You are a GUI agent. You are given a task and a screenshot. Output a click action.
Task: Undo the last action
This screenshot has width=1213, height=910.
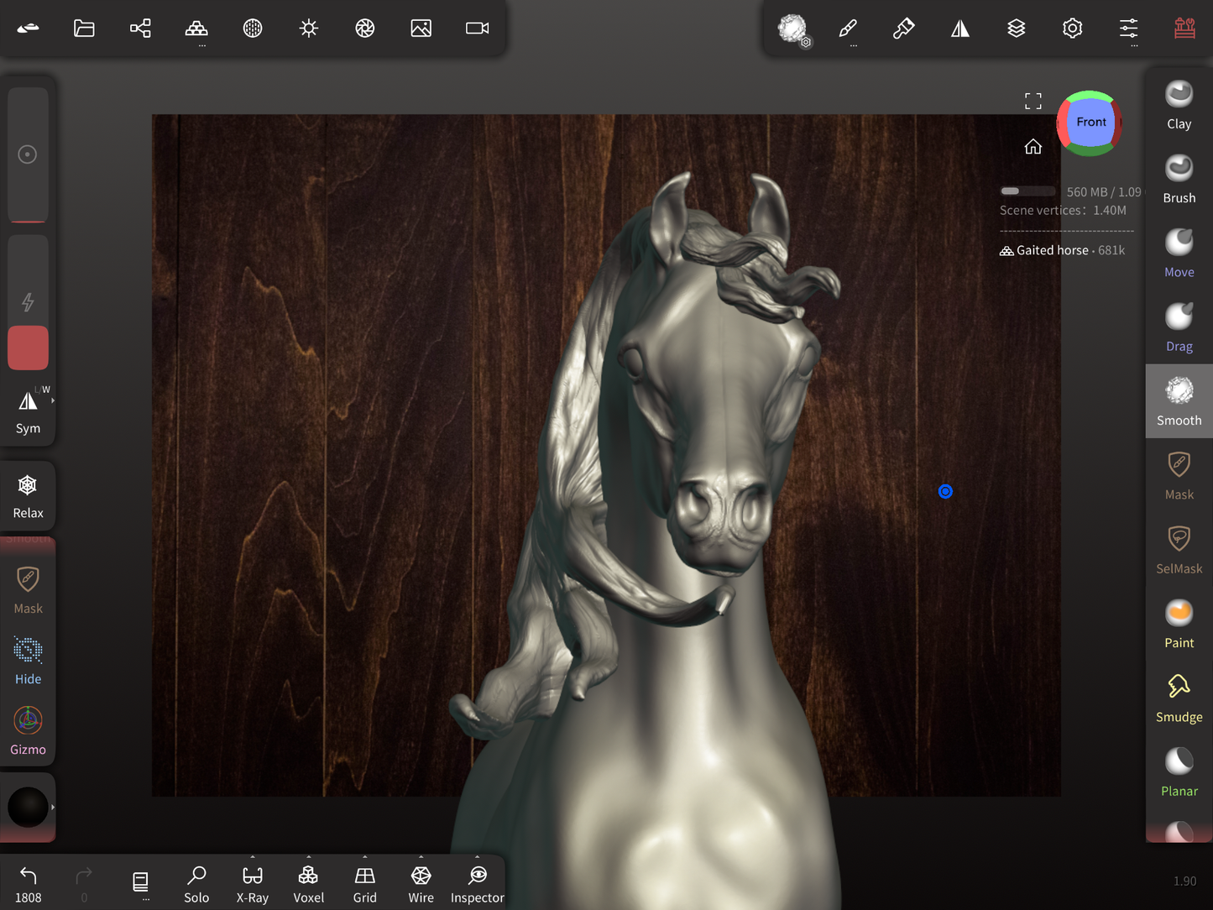coord(28,884)
